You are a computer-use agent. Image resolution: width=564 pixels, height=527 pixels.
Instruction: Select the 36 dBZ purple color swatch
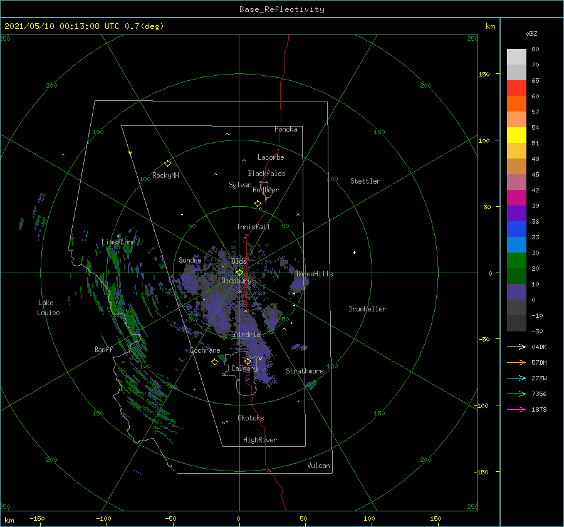pos(516,213)
